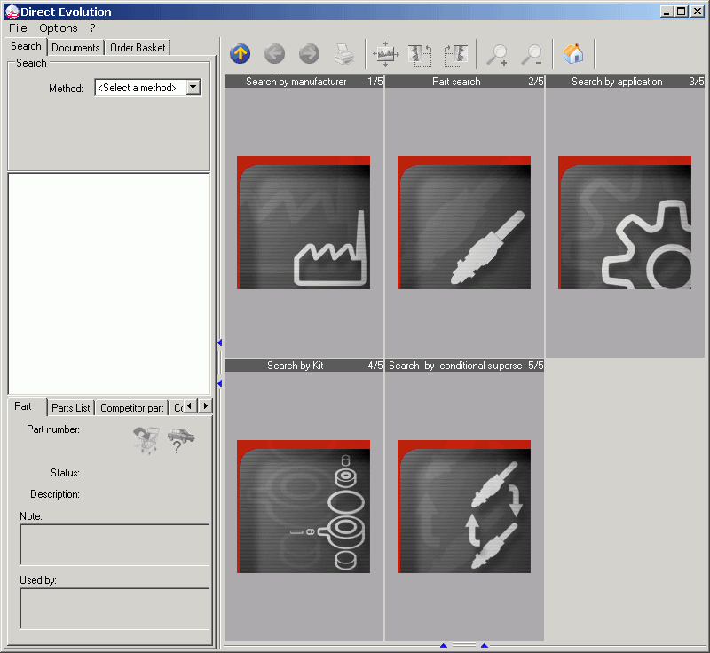Screen dimensions: 710x653
Task: Select the zoom in magnifier icon
Action: (x=498, y=54)
